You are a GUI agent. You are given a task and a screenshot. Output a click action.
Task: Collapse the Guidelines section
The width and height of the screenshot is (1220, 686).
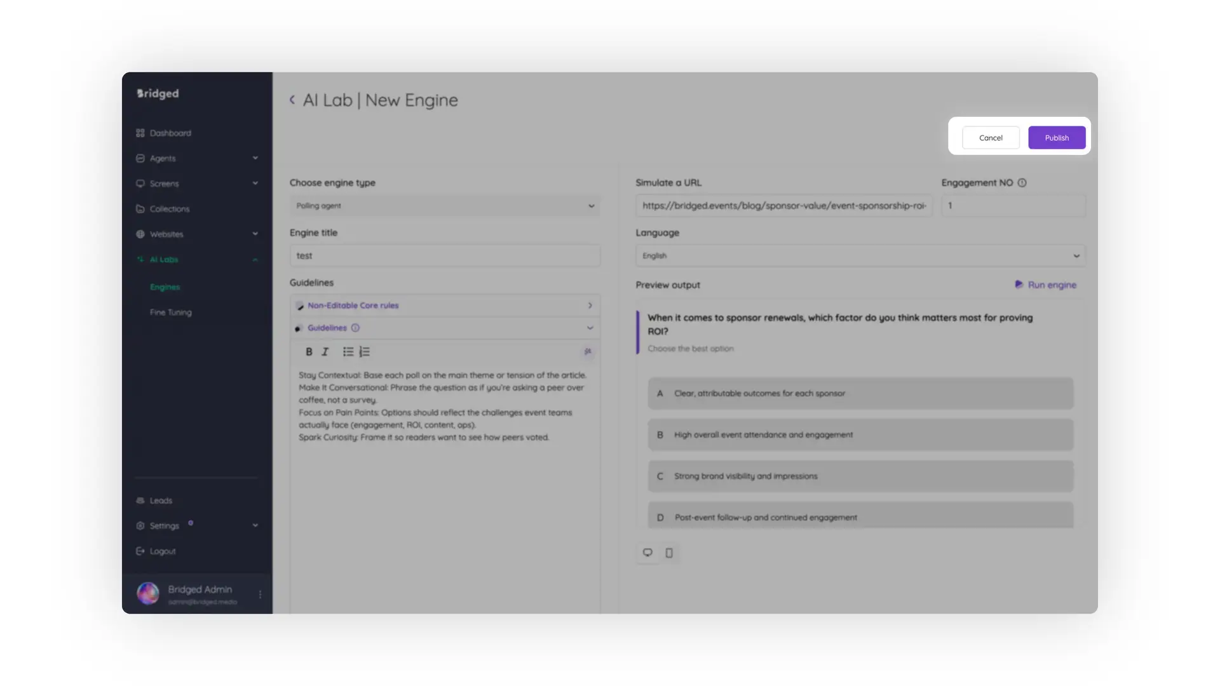[590, 328]
